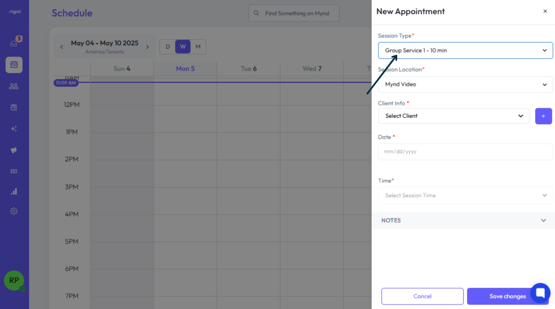Open the megaphone marketing icon
Image resolution: width=555 pixels, height=309 pixels.
[14, 150]
